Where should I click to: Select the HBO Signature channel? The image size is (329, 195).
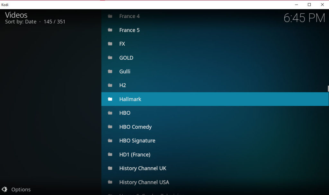tap(137, 140)
